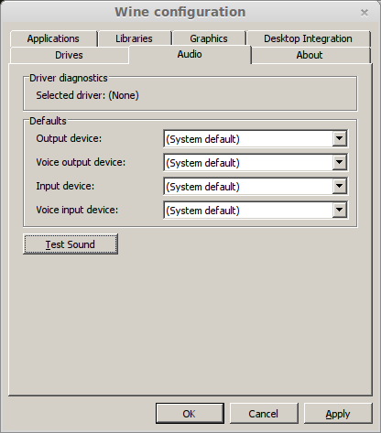Click the Voice output device combo field
The height and width of the screenshot is (433, 381).
[256, 162]
